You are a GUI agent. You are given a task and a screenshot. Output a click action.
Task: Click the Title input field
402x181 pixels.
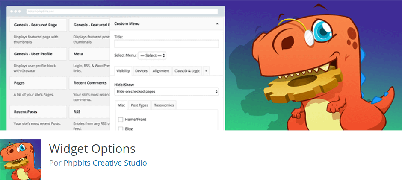tap(167, 44)
